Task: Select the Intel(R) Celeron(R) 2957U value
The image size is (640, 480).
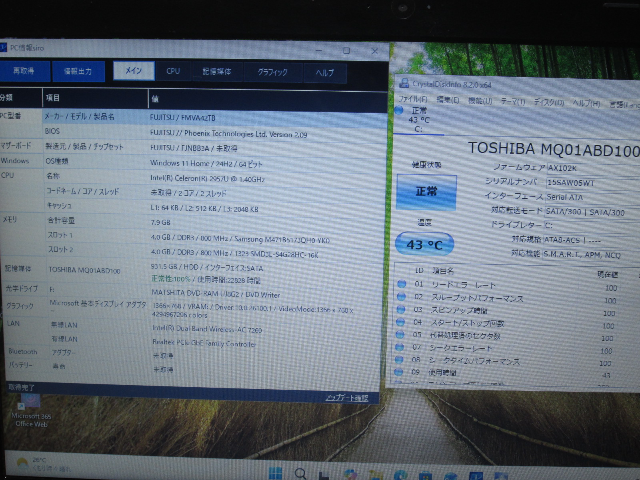Action: point(208,179)
